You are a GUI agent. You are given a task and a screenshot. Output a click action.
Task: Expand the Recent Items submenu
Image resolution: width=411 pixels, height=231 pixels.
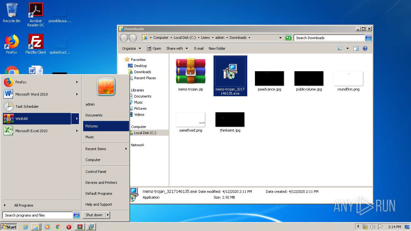point(106,149)
